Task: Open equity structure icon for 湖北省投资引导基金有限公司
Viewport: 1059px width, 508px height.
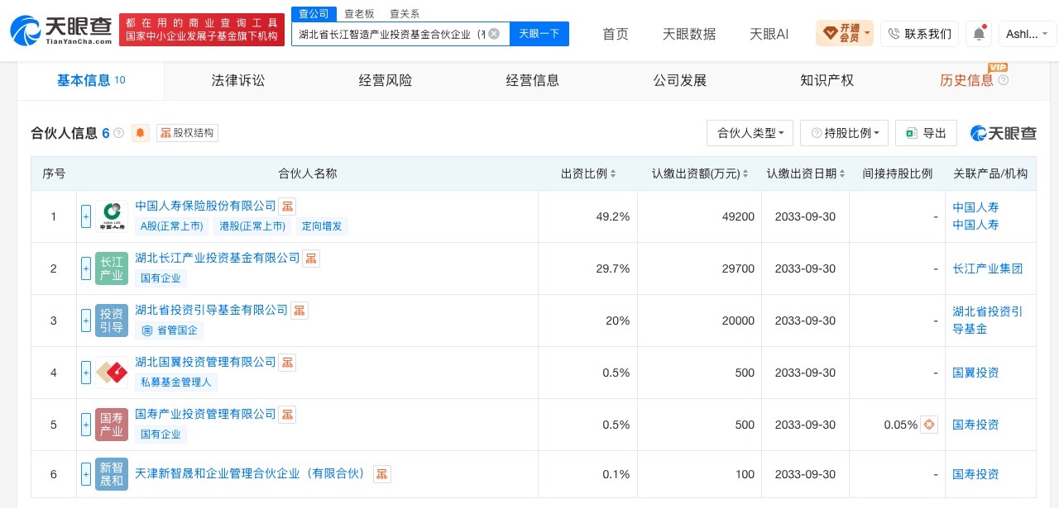Action: click(x=299, y=310)
